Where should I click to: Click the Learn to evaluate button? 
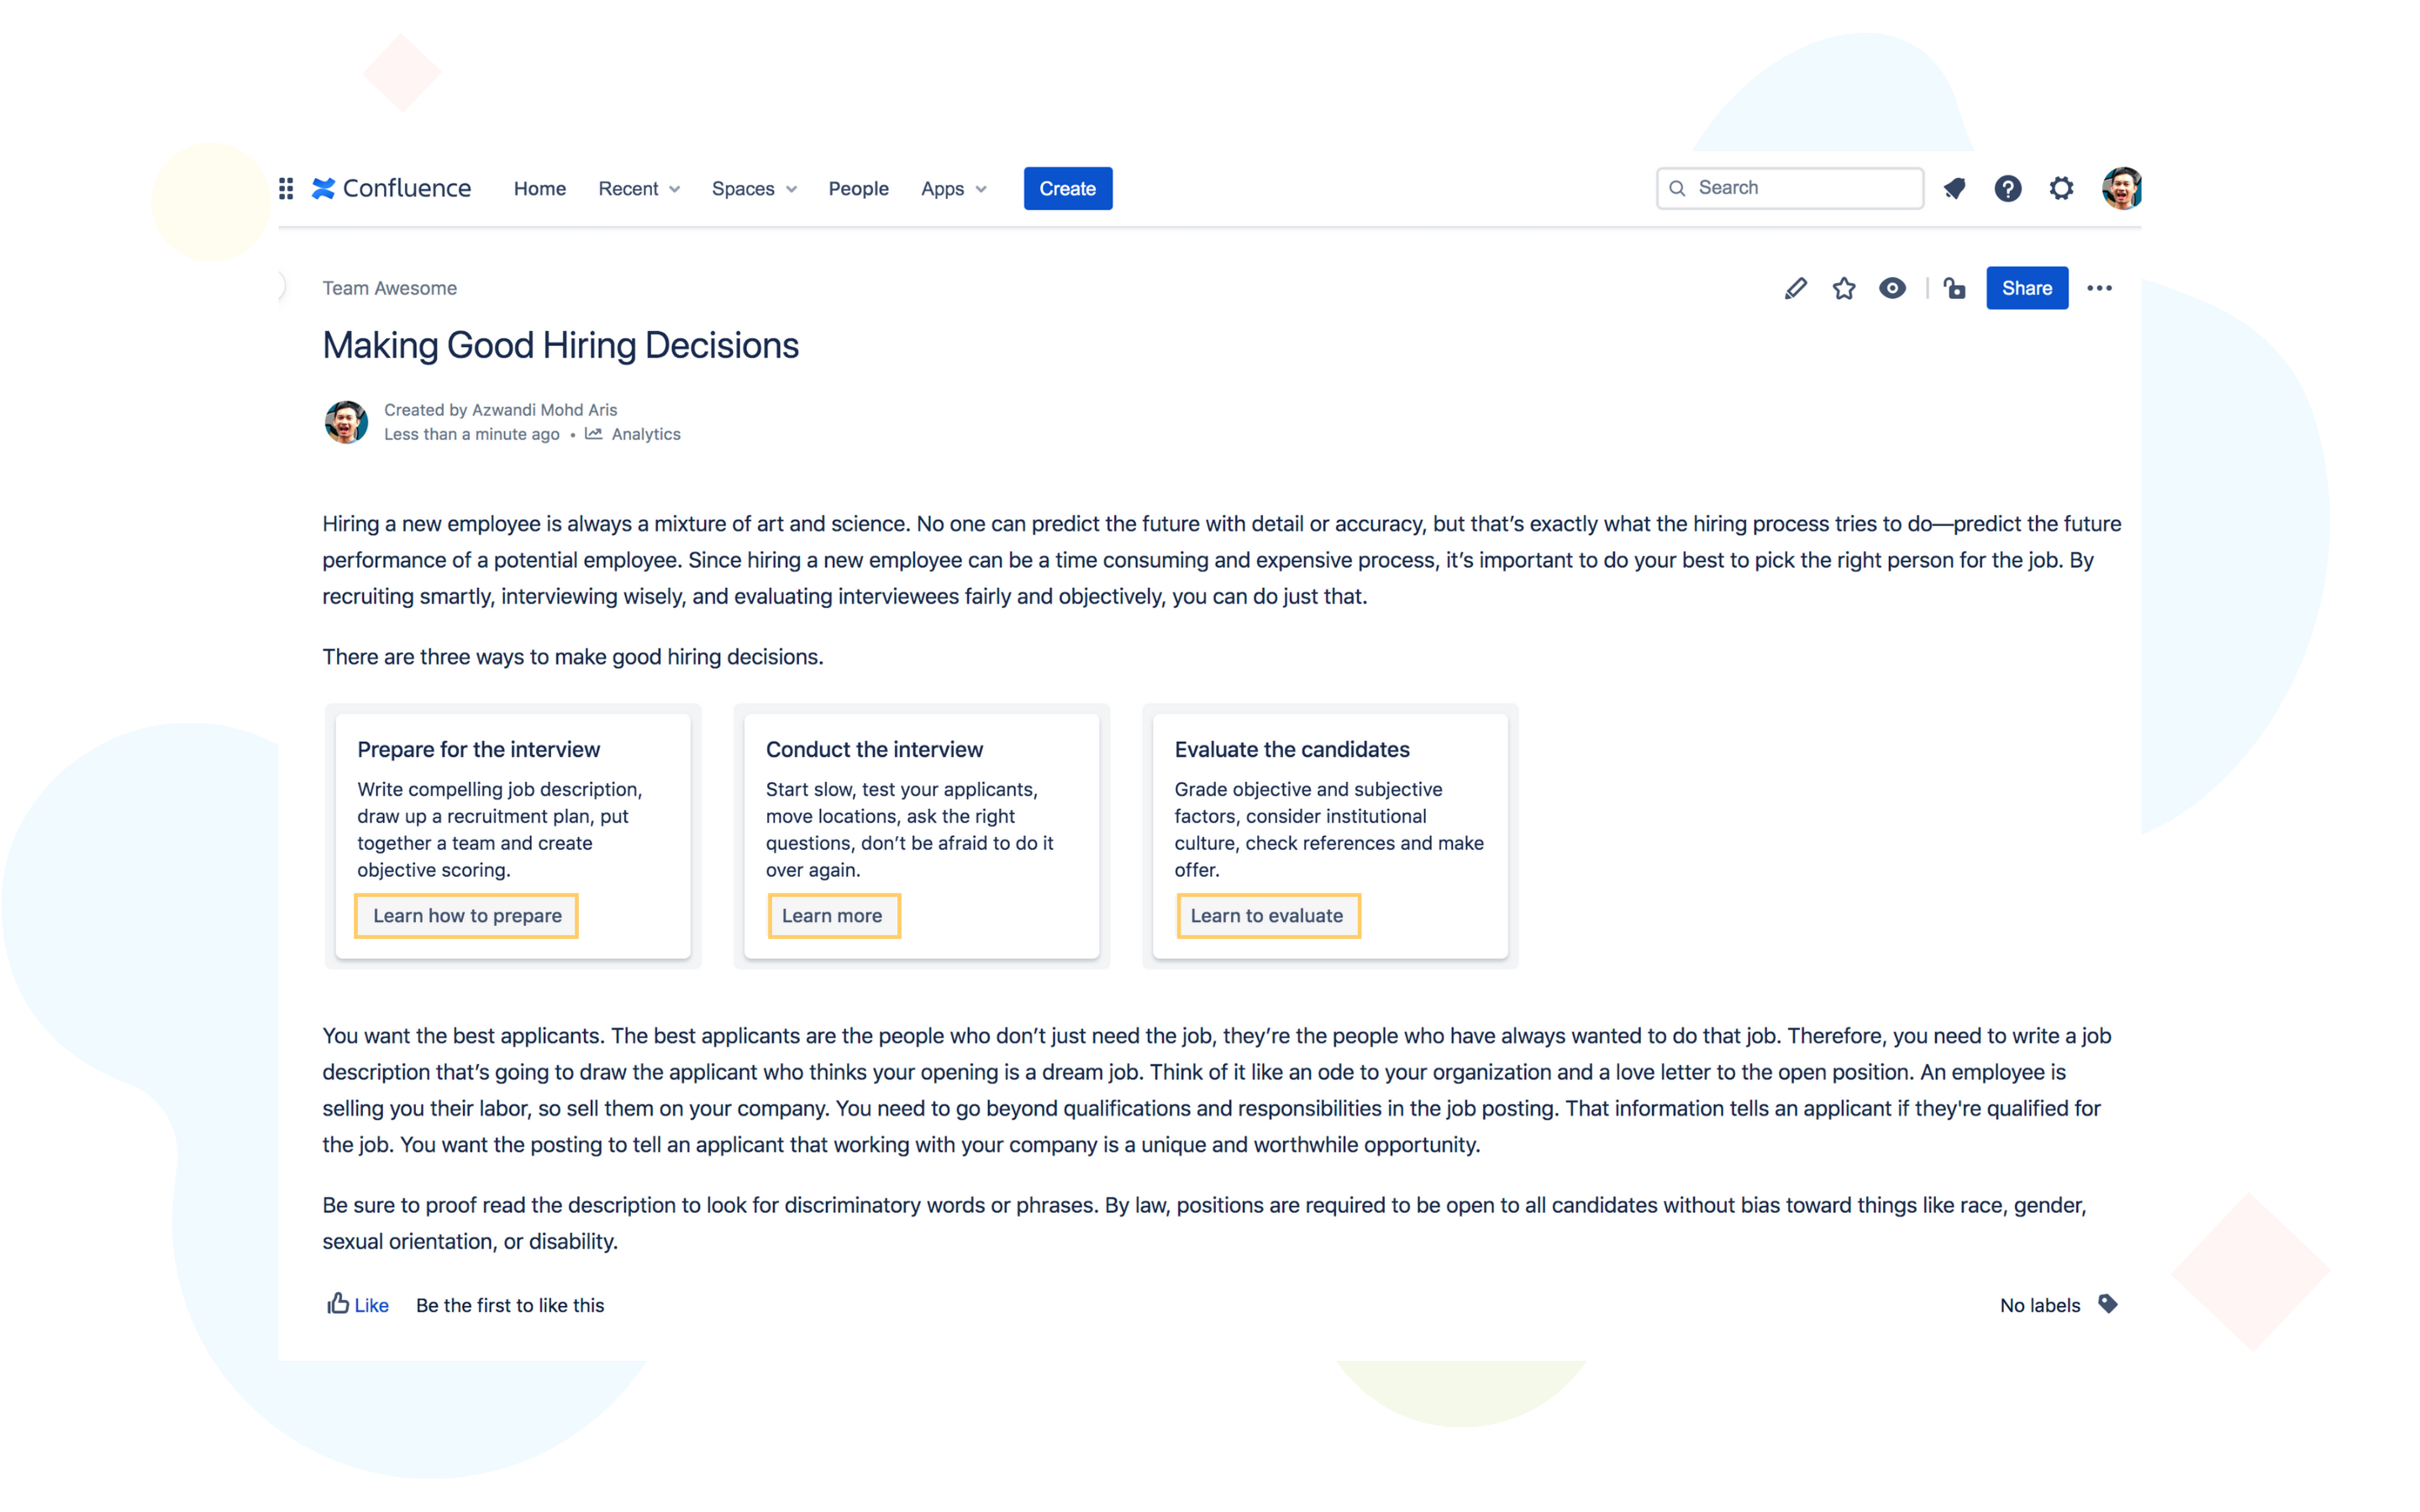pos(1267,915)
